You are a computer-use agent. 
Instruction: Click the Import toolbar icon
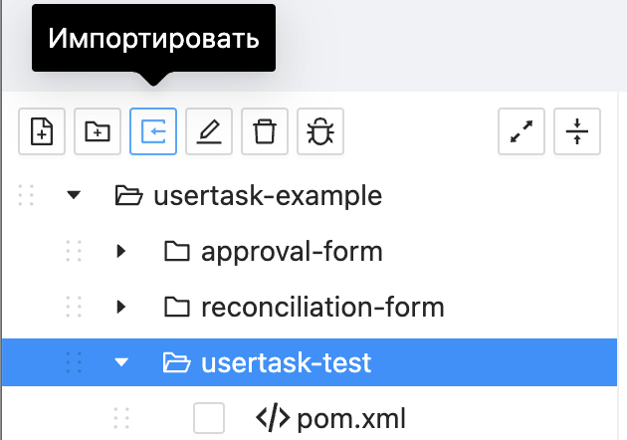pos(153,132)
